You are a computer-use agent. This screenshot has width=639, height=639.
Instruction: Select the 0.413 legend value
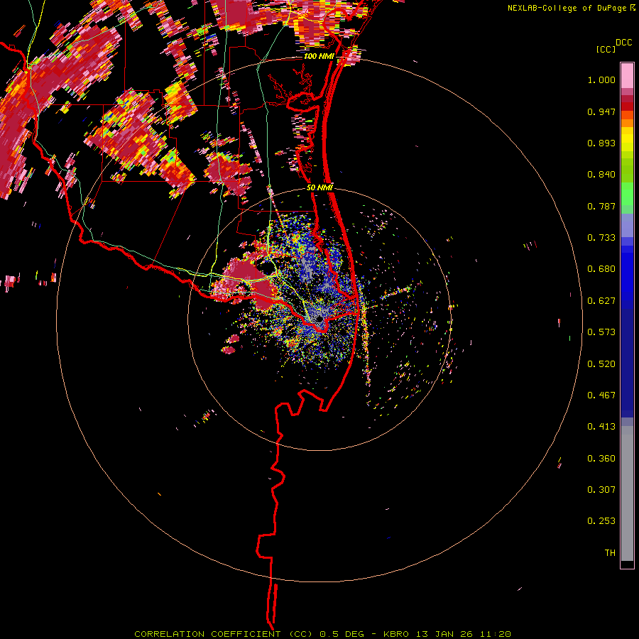601,427
